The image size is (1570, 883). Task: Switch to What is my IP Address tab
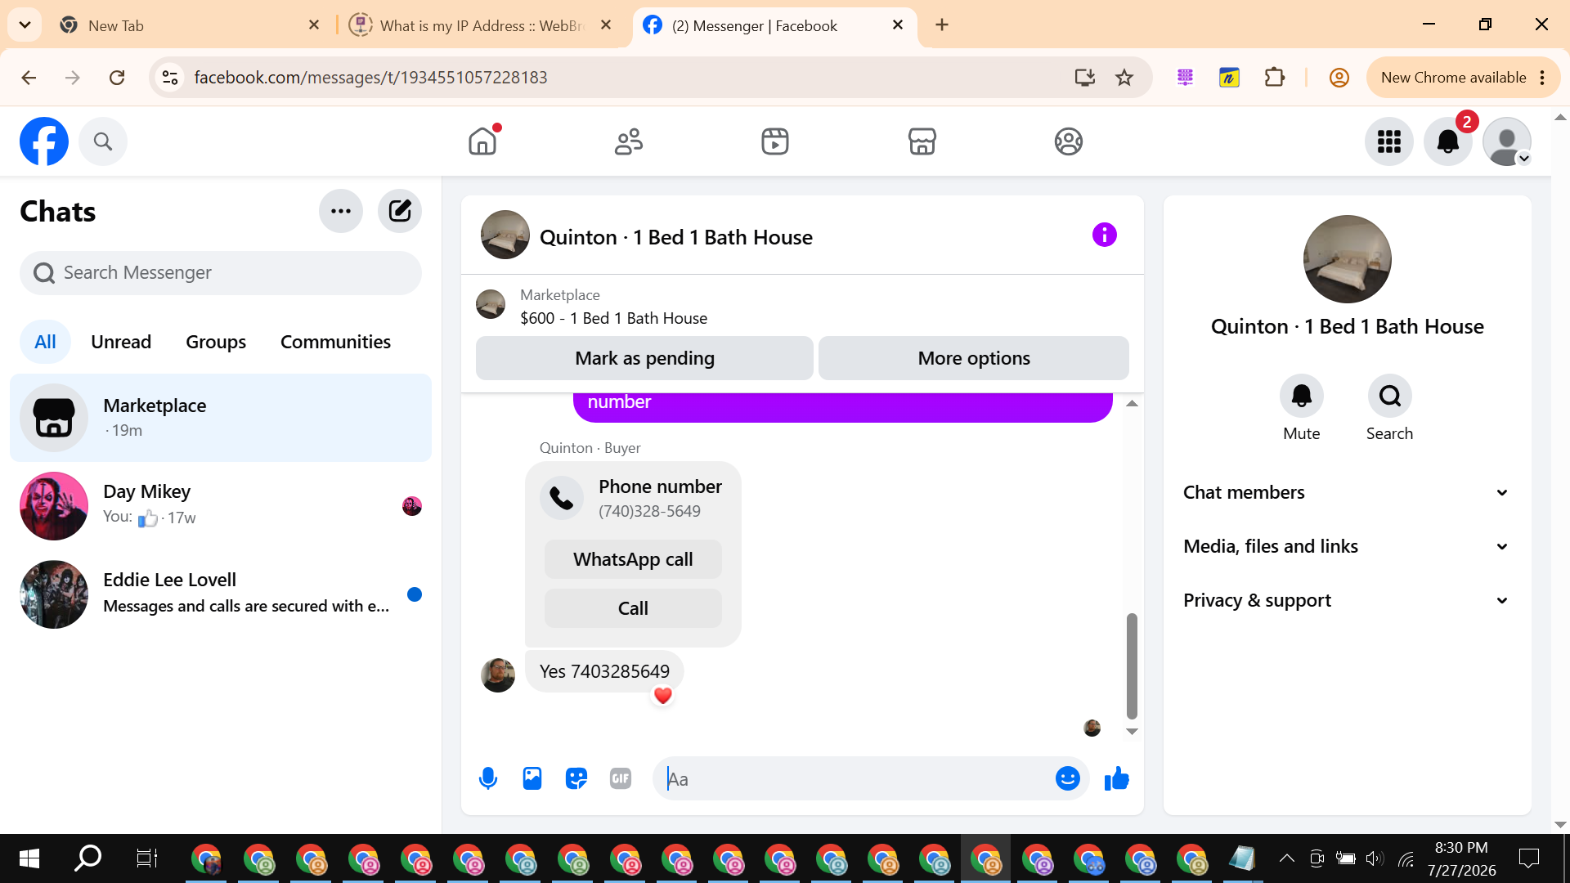482,25
